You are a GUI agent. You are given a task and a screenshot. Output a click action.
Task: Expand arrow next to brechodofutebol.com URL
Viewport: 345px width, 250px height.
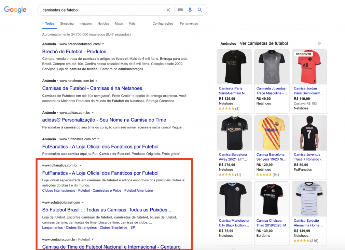(x=103, y=44)
